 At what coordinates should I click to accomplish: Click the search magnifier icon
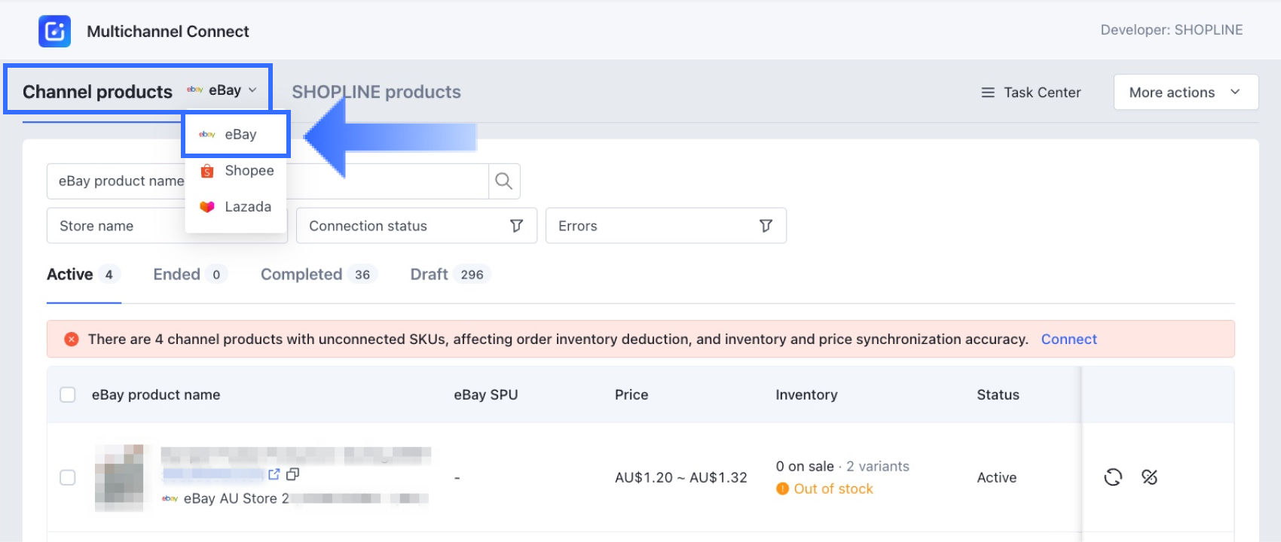pyautogui.click(x=503, y=181)
